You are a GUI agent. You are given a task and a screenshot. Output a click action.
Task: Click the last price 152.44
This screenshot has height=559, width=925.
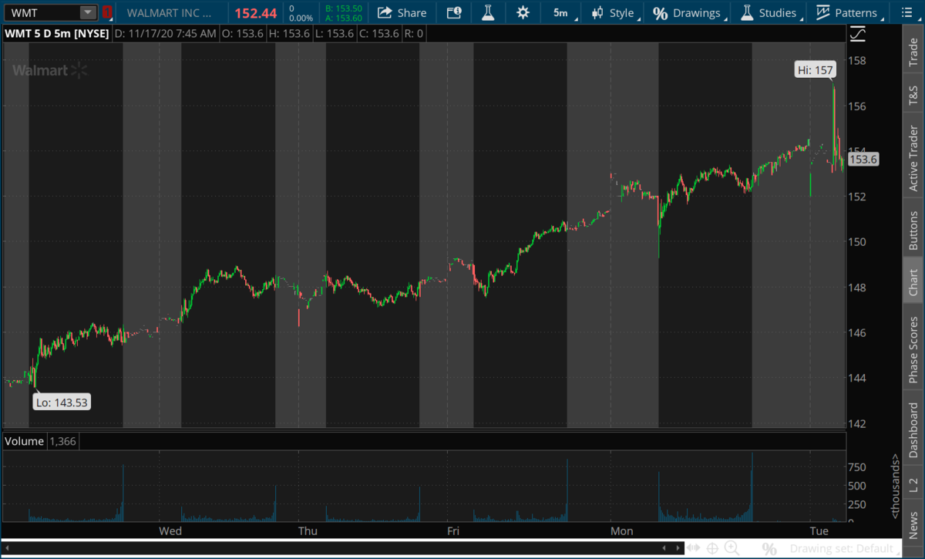pos(256,13)
